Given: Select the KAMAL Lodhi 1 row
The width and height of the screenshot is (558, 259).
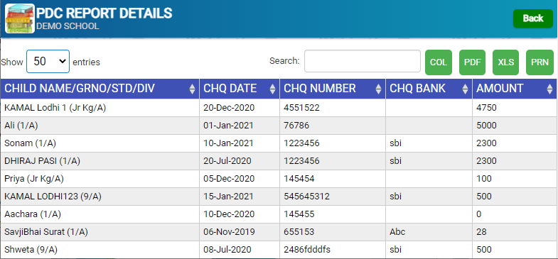Looking at the screenshot, I should (278, 108).
